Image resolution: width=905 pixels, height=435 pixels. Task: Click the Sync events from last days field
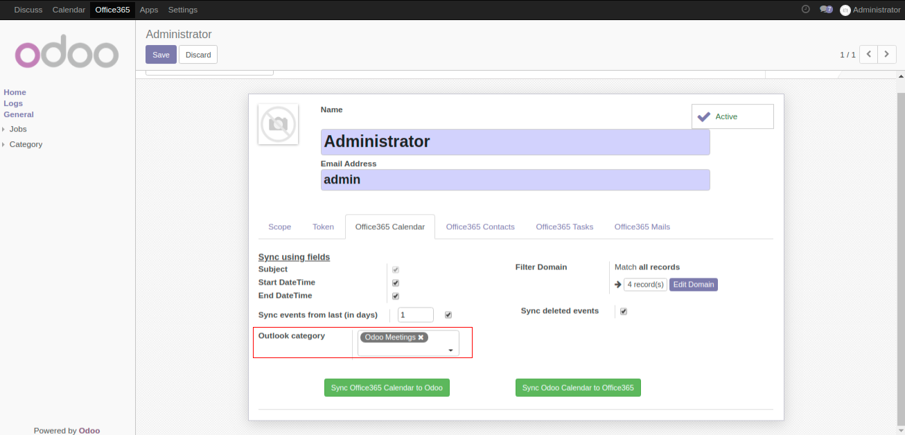[416, 315]
